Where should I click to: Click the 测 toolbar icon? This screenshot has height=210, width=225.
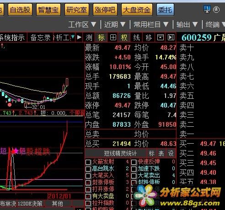pos(89,38)
